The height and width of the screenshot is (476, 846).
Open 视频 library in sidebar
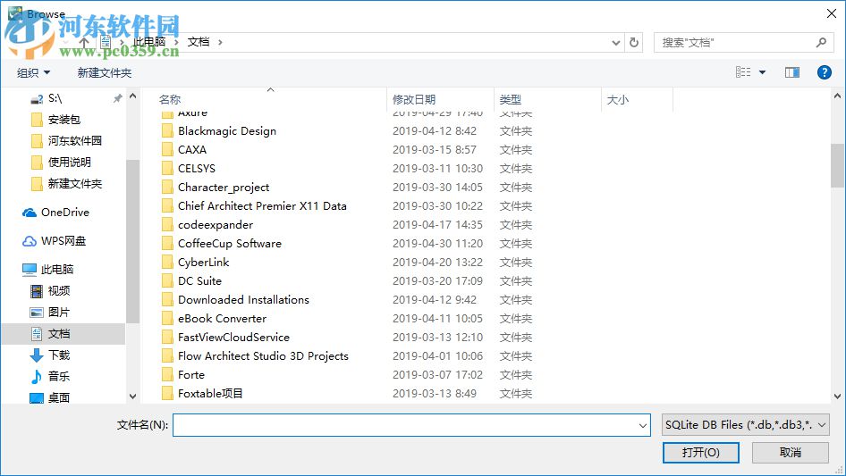click(x=59, y=291)
